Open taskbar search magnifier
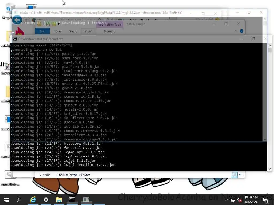Image resolution: width=274 pixels, height=205 pixels. click(x=19, y=200)
